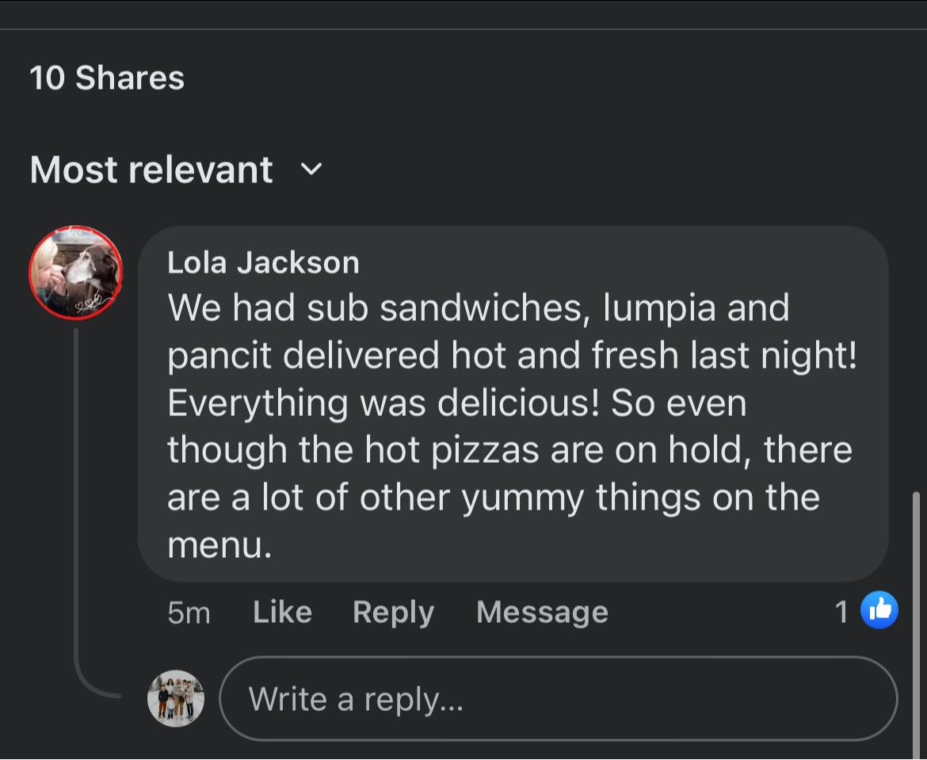Expand the chevron next to Most relevant
Viewport: 927px width, 760px height.
[x=311, y=169]
